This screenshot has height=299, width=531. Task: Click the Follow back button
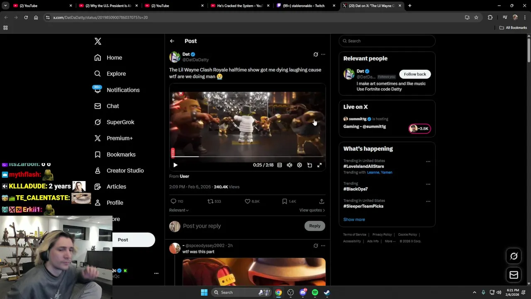[415, 74]
